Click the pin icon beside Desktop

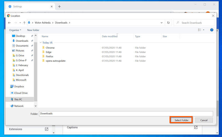(32, 36)
